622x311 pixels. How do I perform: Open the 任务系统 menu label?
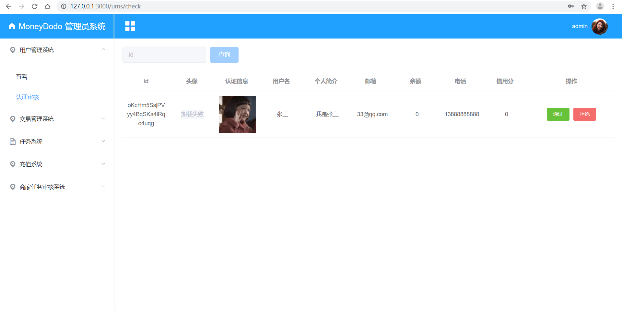point(31,141)
